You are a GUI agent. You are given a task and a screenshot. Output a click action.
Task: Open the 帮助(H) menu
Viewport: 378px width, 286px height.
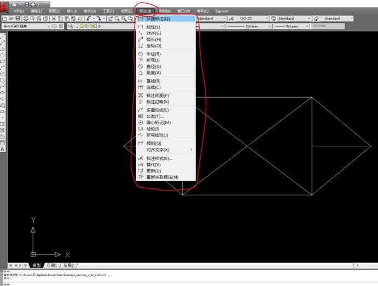coord(203,11)
